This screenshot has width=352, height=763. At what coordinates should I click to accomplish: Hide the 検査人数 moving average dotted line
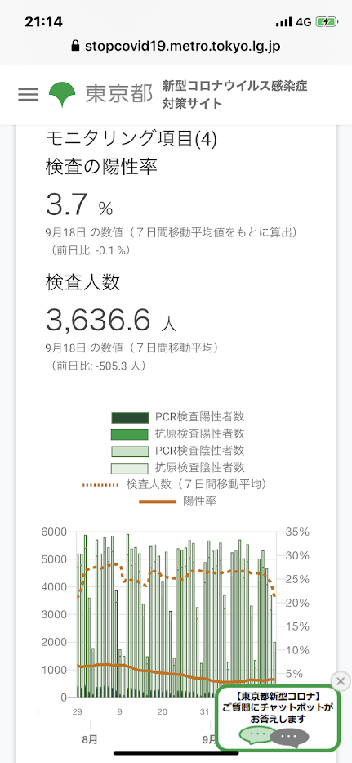pyautogui.click(x=177, y=484)
